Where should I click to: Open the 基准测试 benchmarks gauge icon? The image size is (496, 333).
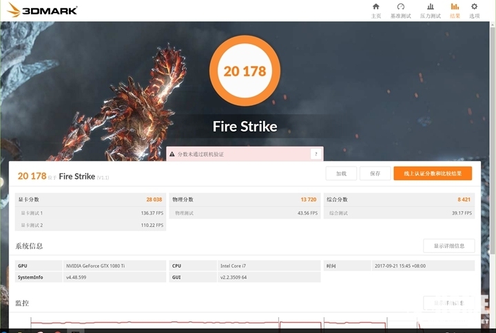400,10
